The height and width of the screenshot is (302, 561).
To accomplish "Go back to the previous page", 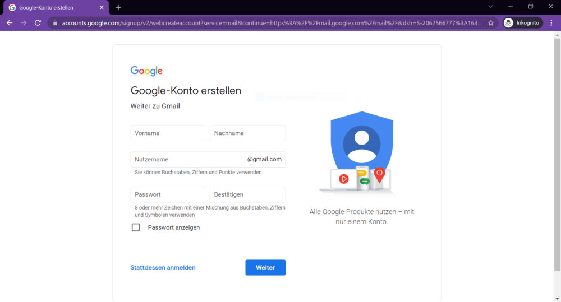I will pos(10,23).
